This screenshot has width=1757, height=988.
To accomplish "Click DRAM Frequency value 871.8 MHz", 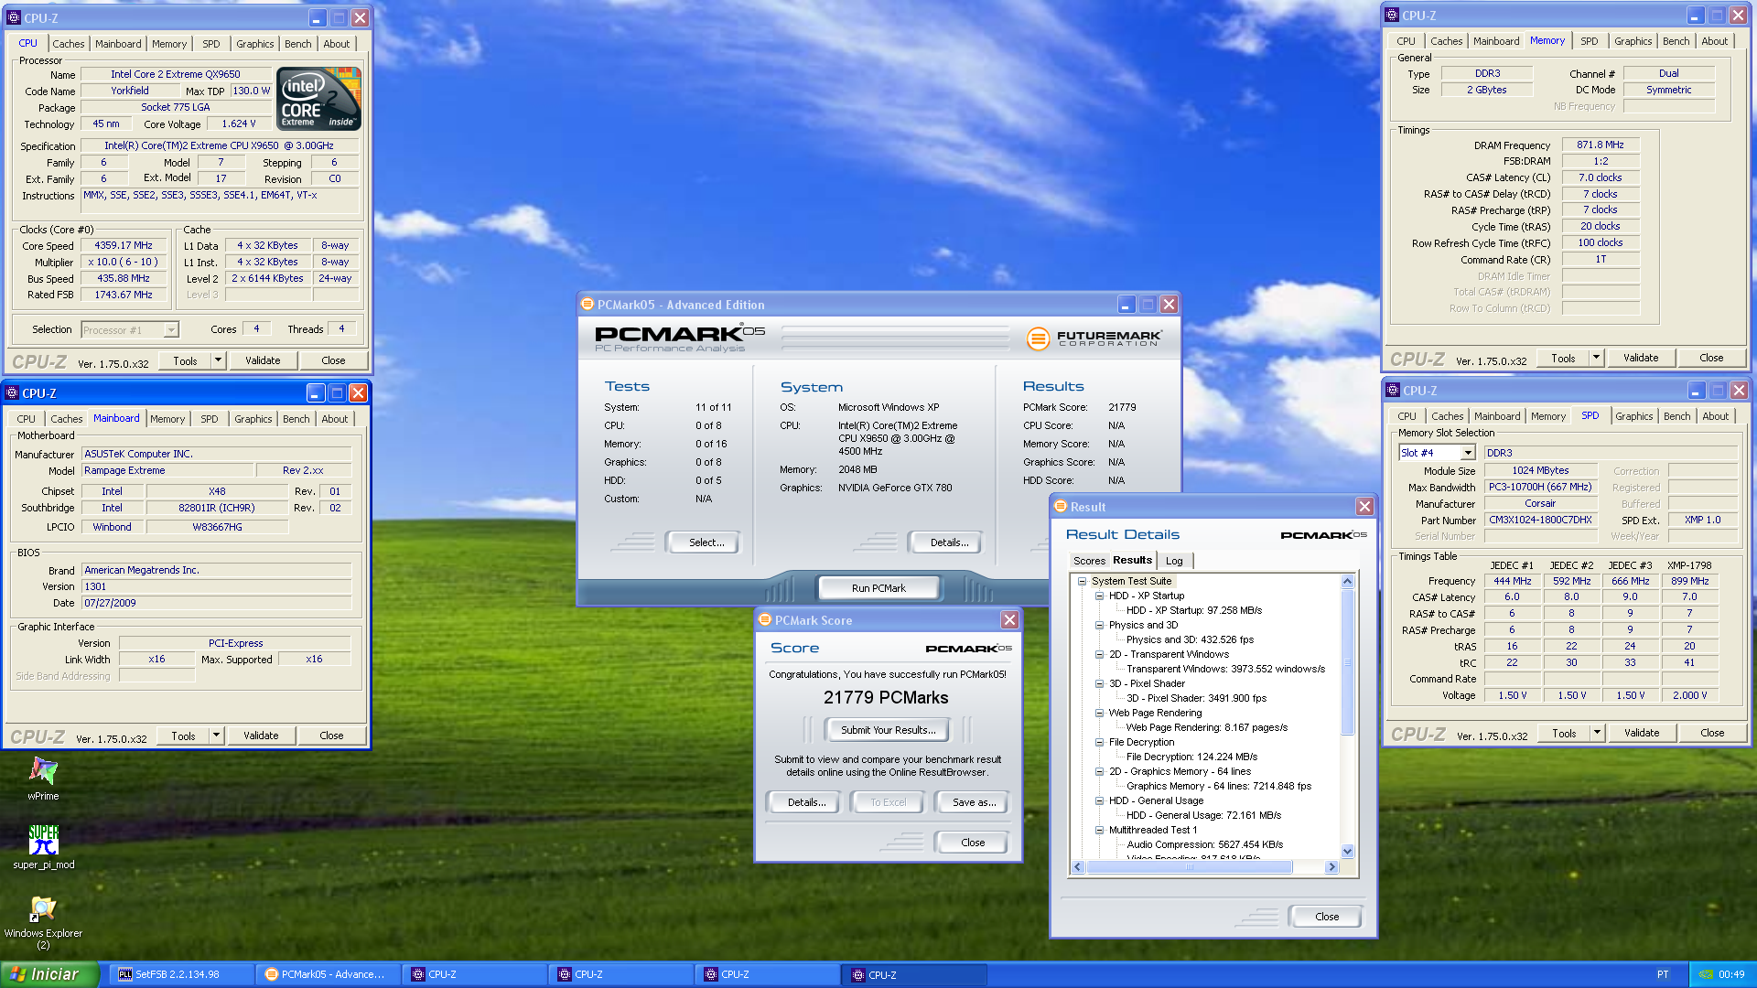I will coord(1600,145).
